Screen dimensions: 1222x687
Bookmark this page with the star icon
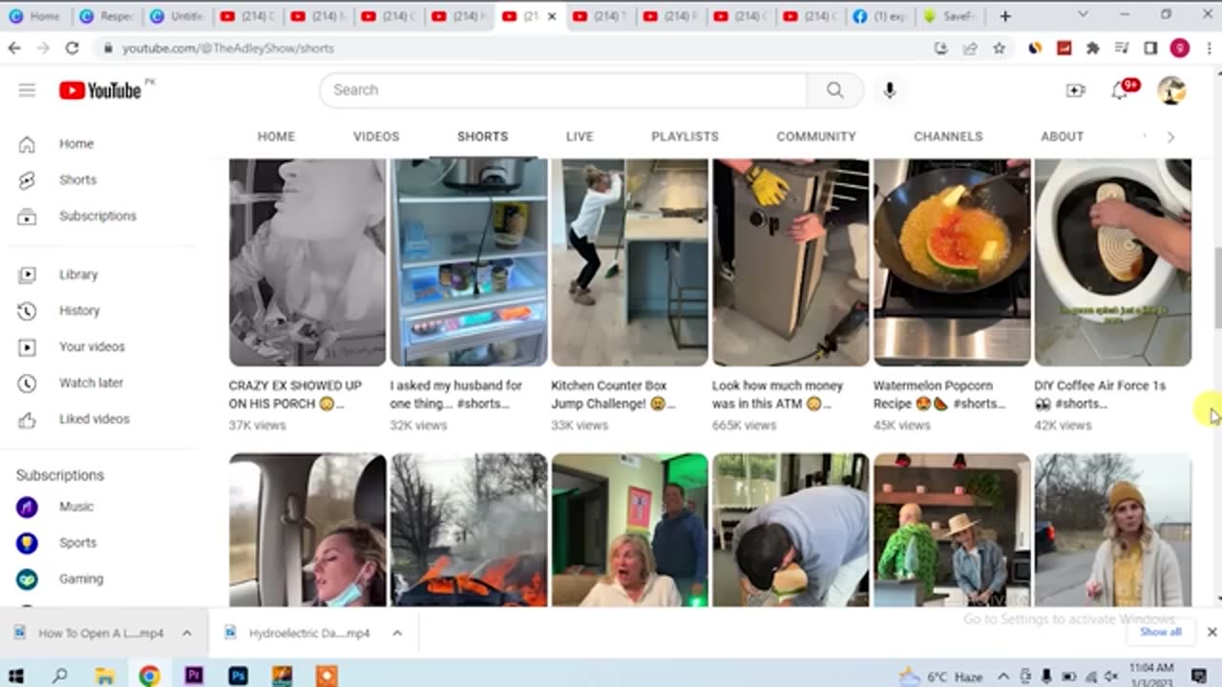coord(999,48)
